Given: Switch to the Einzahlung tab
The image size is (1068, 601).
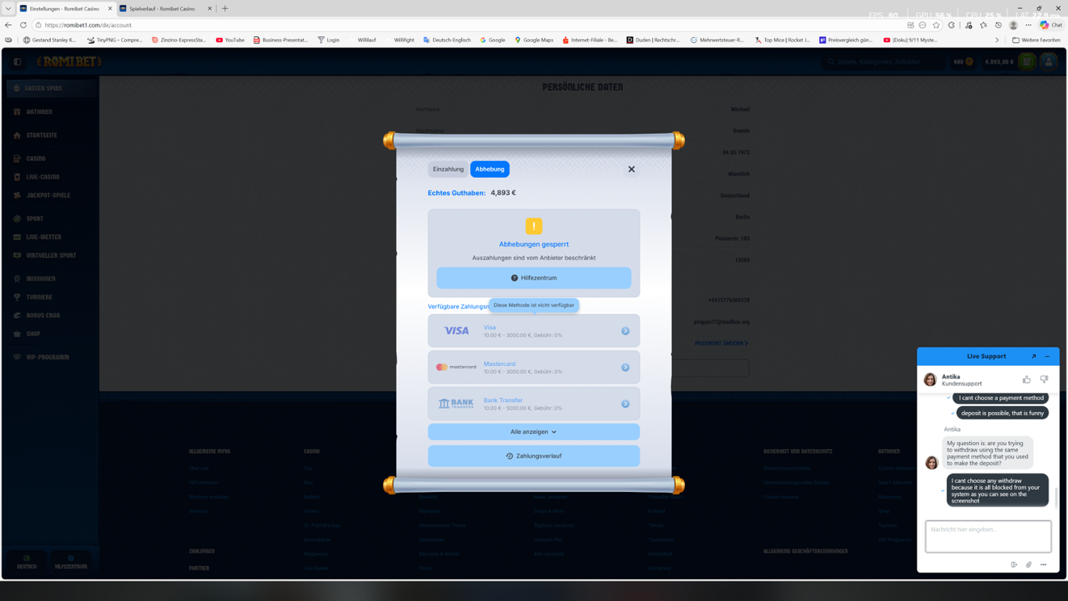Looking at the screenshot, I should click(x=448, y=169).
